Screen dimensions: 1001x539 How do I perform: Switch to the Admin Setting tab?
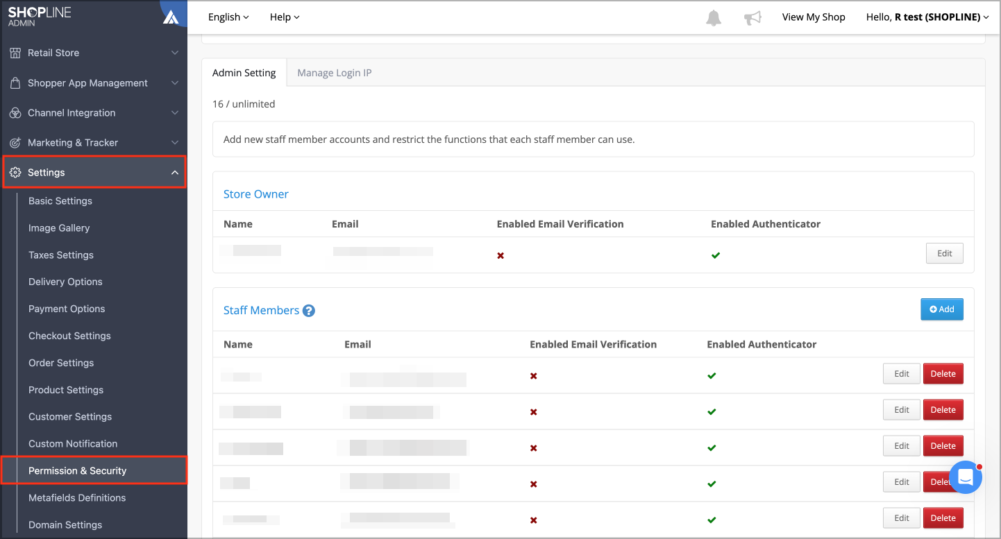(x=244, y=72)
